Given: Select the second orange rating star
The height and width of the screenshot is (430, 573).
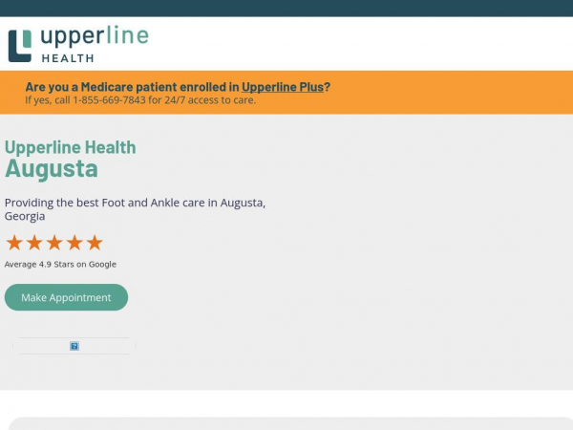Looking at the screenshot, I should pos(34,243).
